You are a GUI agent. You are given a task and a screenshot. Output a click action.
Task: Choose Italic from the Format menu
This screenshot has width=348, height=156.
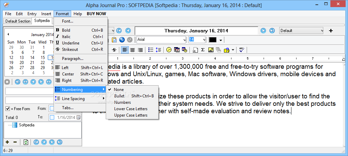pos(81,37)
